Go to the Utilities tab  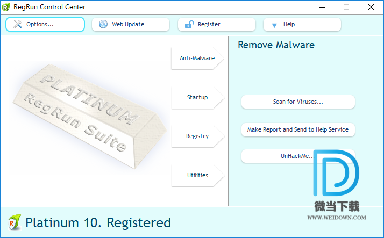click(x=197, y=175)
